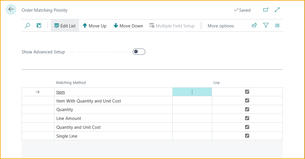Expand More options in the action bar
Screen dimensions: 305x159
221,26
